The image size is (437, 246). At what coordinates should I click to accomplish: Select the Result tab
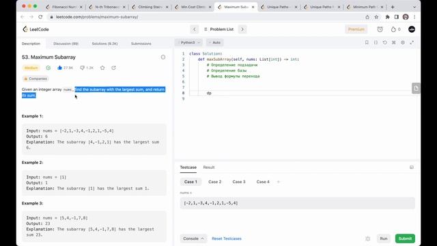209,167
